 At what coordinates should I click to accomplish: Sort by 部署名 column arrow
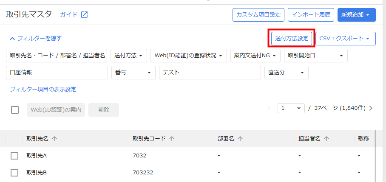tap(240, 139)
